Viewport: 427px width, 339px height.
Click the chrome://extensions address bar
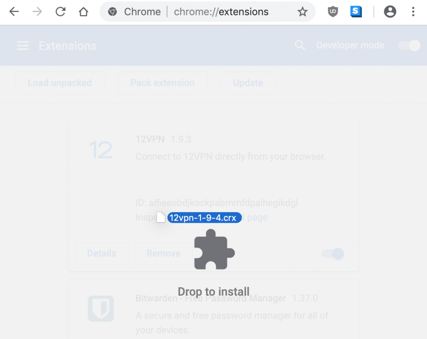pos(221,12)
